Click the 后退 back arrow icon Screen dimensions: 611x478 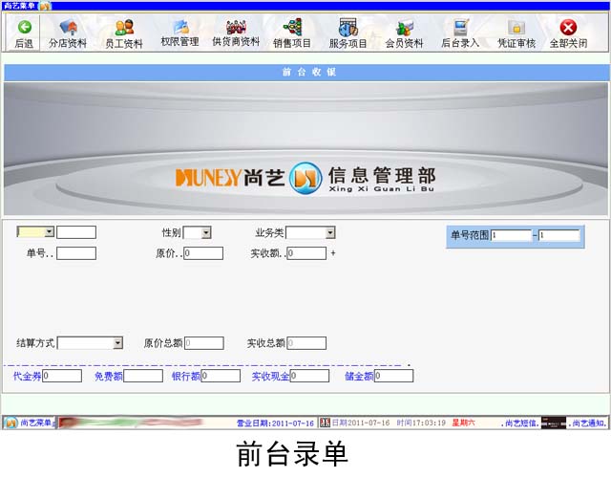pos(24,28)
